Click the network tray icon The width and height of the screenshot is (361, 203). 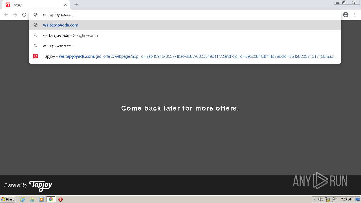327,199
